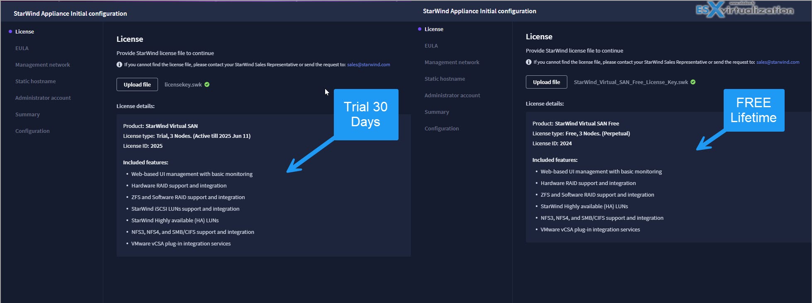Click 'StarWind iSCSI LUNs support and integration' feature
812x303 pixels.
coord(185,209)
